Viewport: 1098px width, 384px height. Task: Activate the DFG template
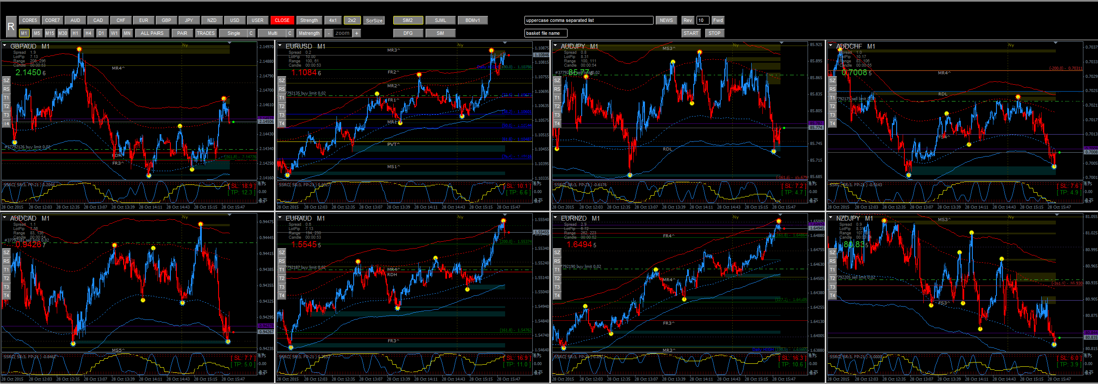click(408, 33)
